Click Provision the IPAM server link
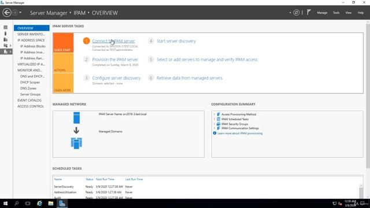 [115, 60]
